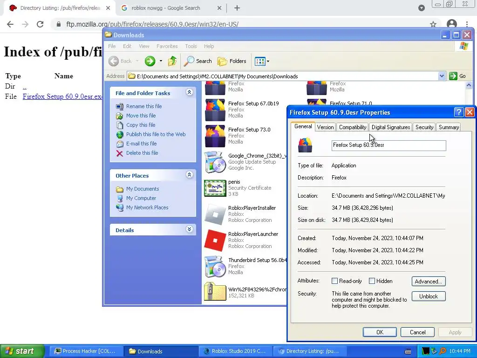Open the Tools menu in Downloads
477x358 pixels.
coord(191,46)
